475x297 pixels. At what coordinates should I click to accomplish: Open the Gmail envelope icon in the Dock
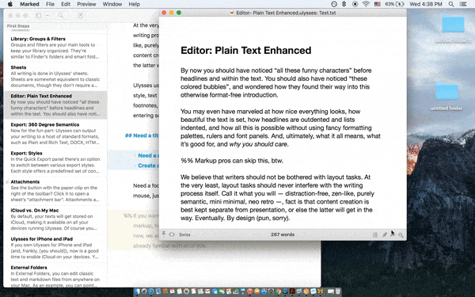pos(207,291)
